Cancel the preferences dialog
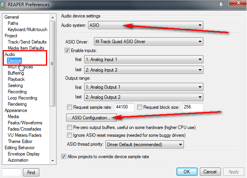The image size is (247, 178). [210, 171]
